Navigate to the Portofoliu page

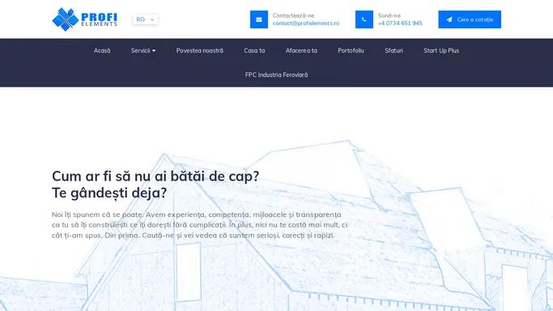351,51
